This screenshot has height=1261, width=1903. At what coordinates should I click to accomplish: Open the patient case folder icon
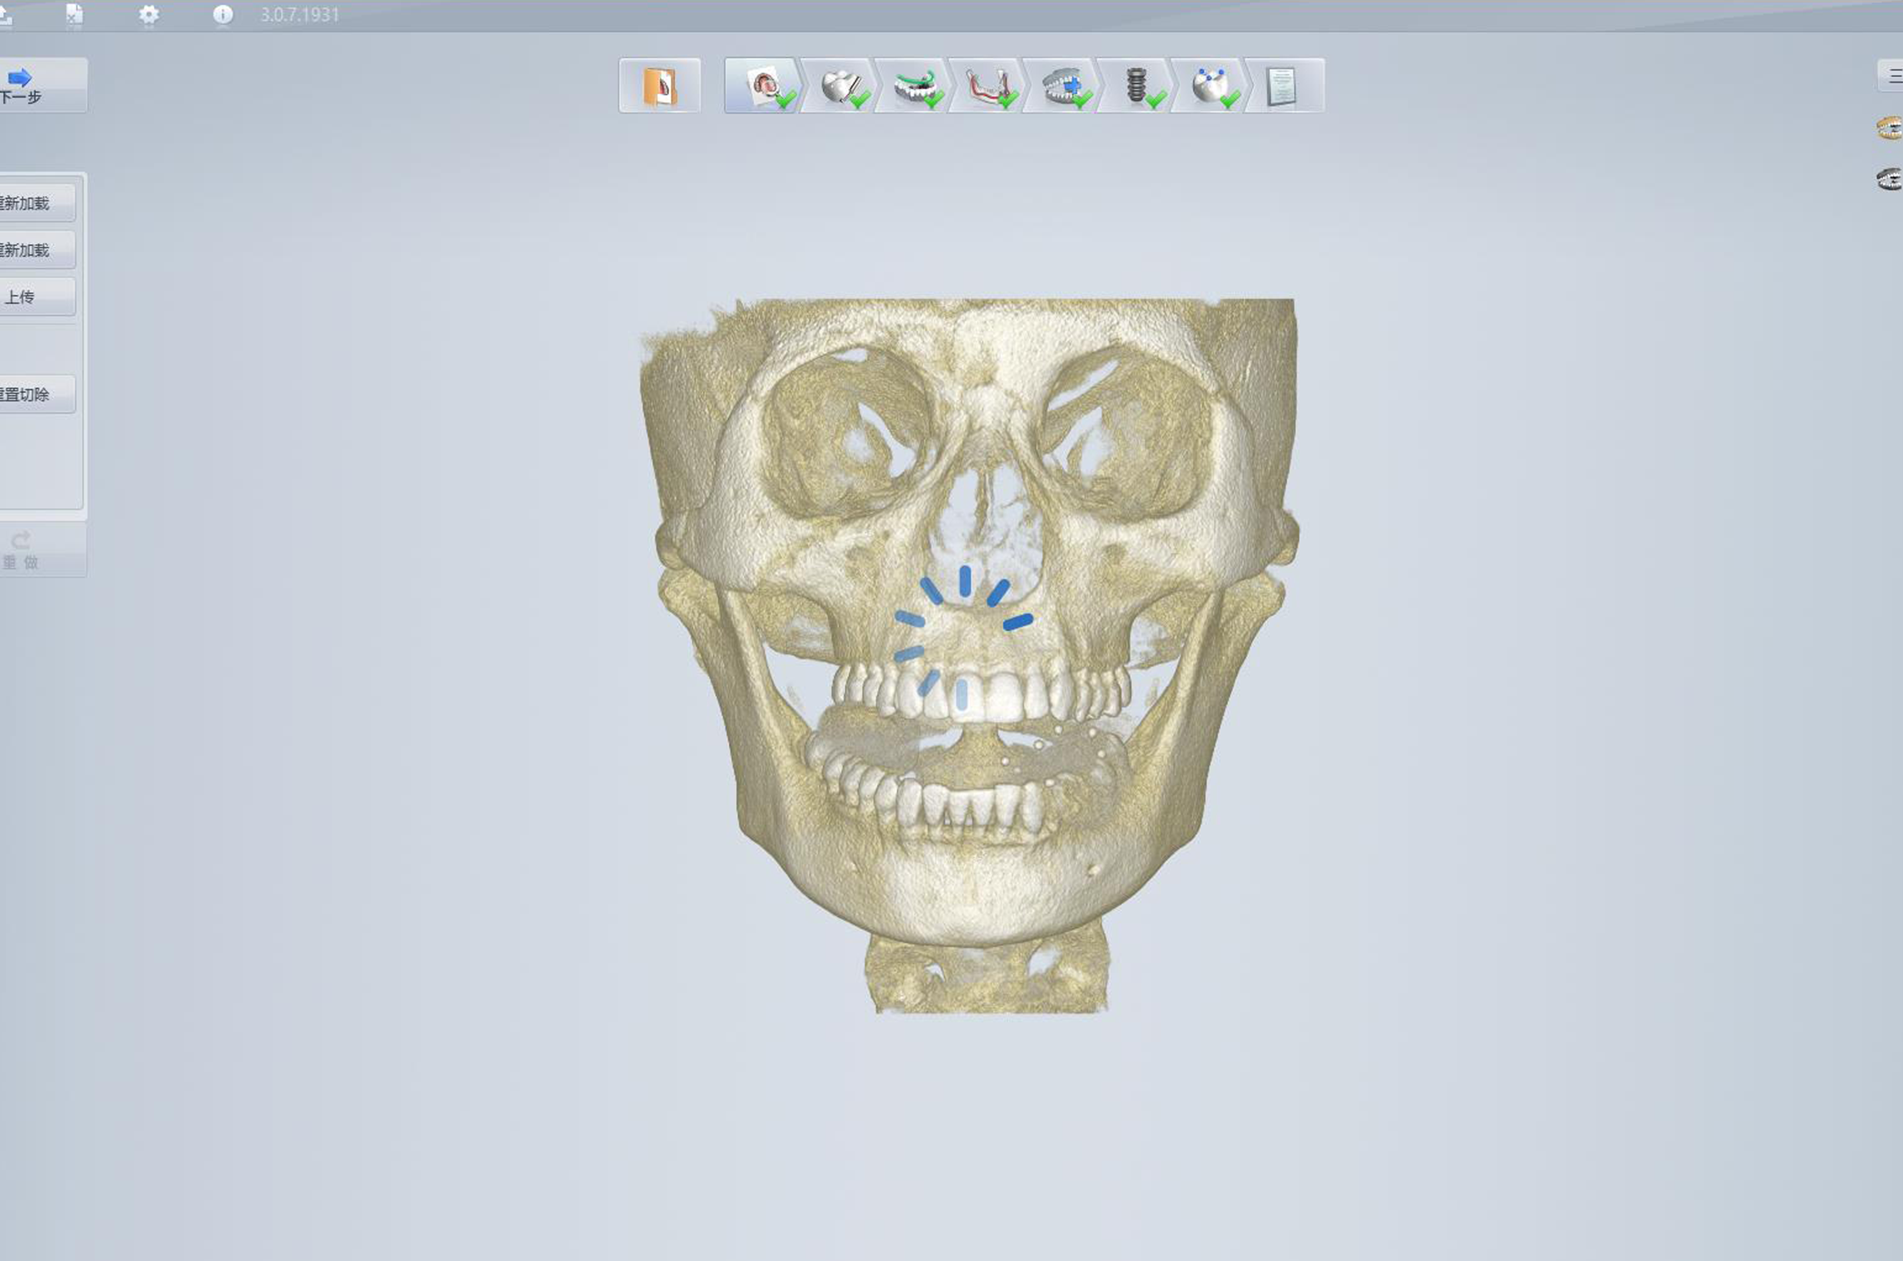pyautogui.click(x=659, y=85)
